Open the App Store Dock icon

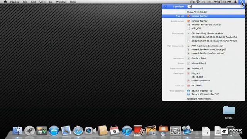coord(54,131)
